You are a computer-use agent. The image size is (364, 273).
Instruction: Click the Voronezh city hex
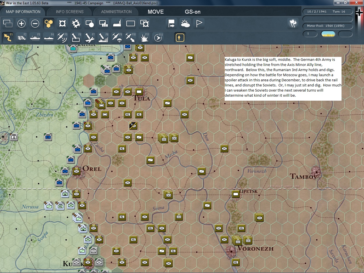click(x=231, y=251)
